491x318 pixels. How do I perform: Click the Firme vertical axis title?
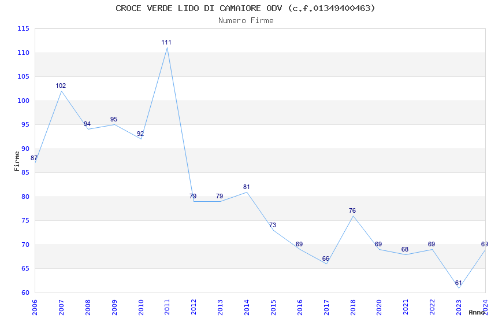coord(17,161)
